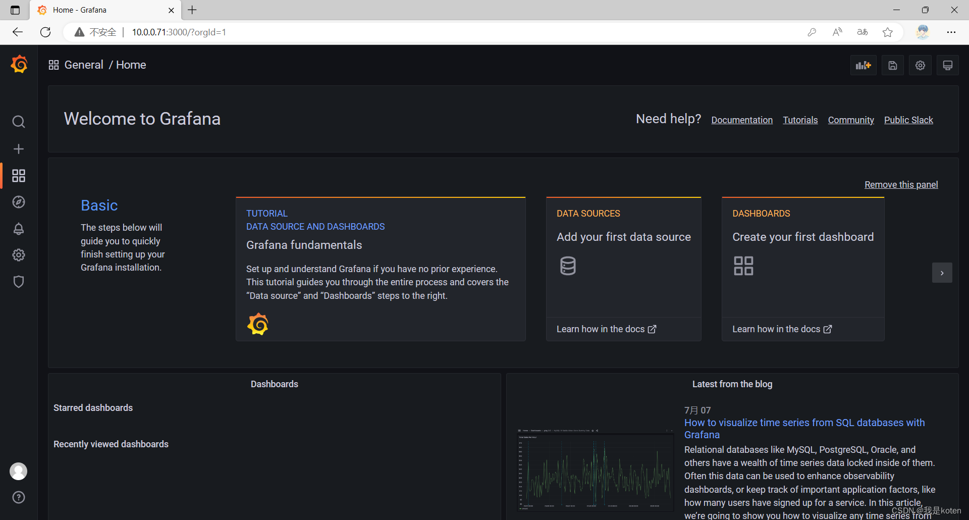Screen dimensions: 969x520
Task: Open the Alerting bell icon
Action: [x=19, y=229]
